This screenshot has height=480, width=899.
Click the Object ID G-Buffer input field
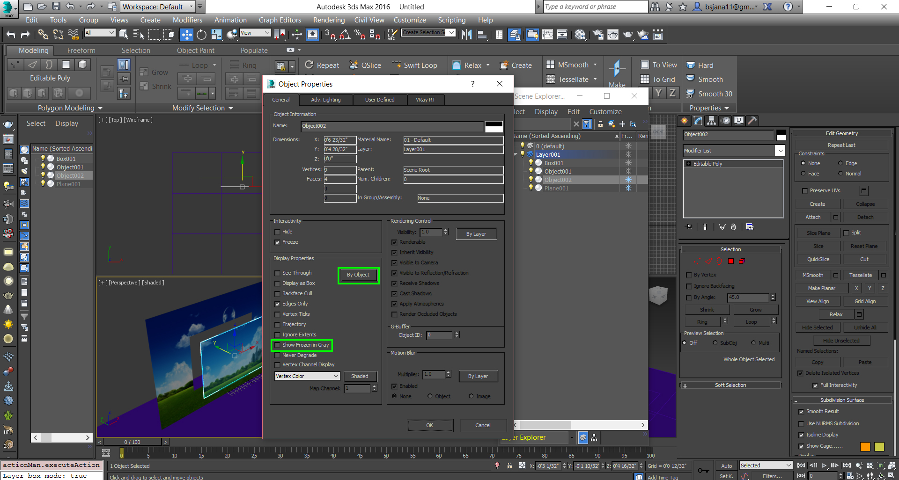pyautogui.click(x=440, y=335)
